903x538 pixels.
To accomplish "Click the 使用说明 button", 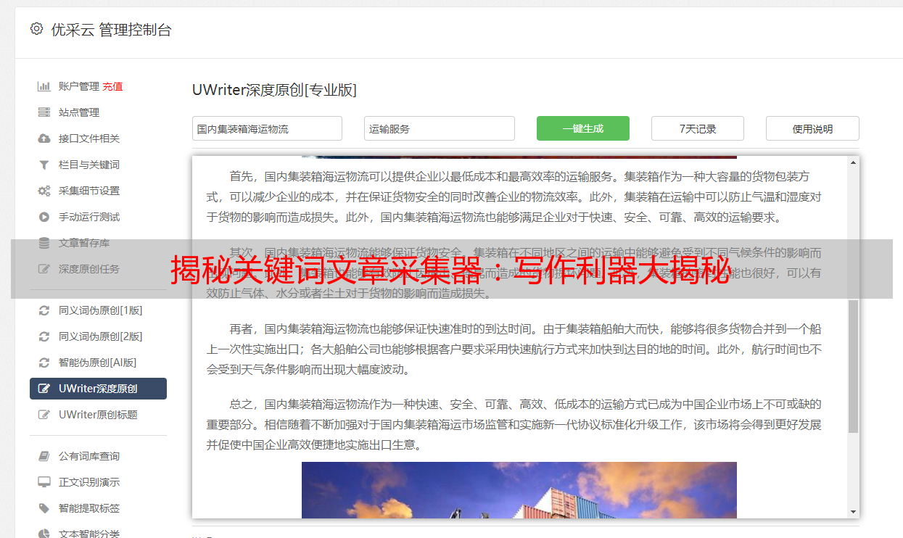I will tap(812, 128).
